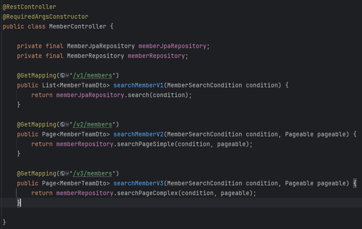
Task: Click the Pageable parameter type in searchMemberV2
Action: pyautogui.click(x=299, y=135)
